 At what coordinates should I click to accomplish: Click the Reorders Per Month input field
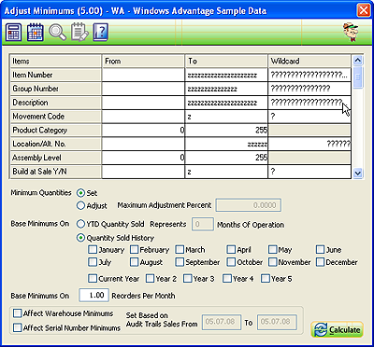pyautogui.click(x=94, y=296)
